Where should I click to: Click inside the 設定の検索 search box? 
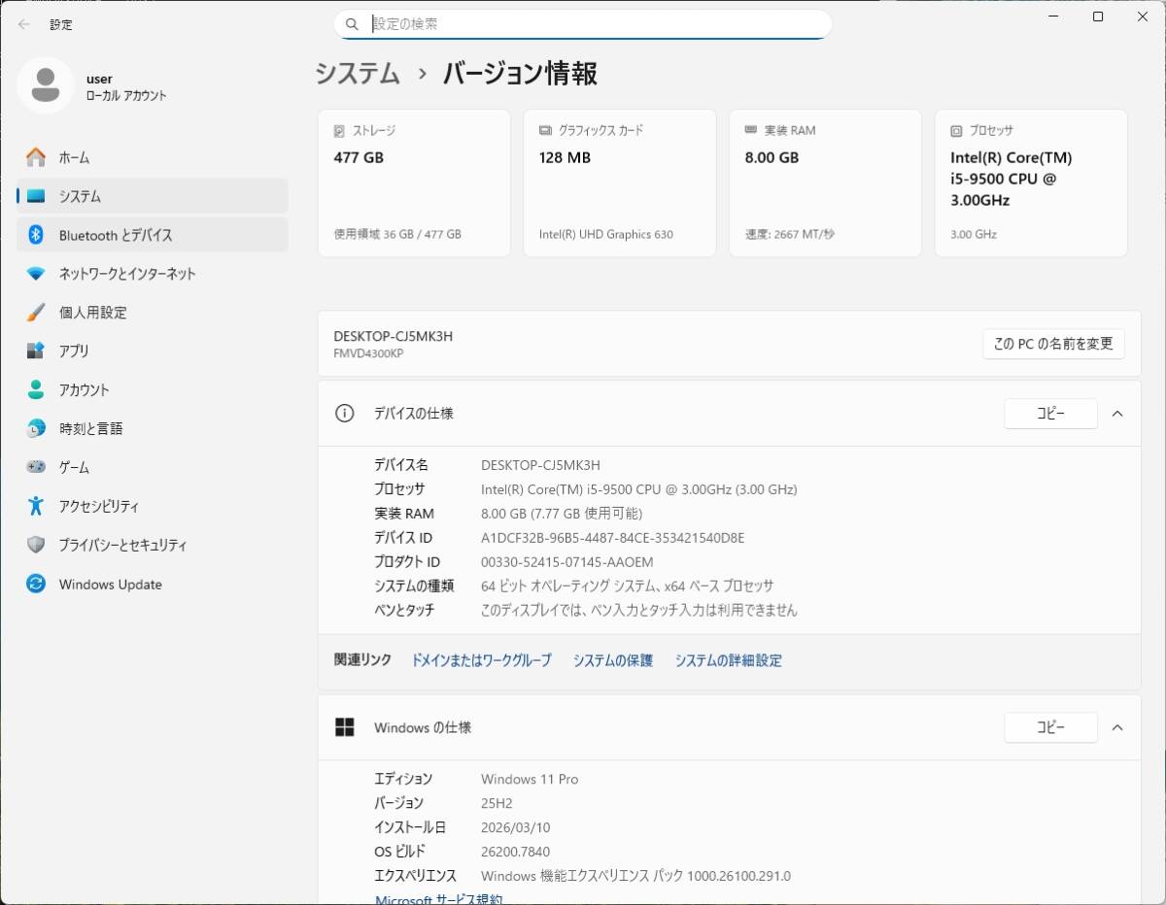[x=583, y=23]
